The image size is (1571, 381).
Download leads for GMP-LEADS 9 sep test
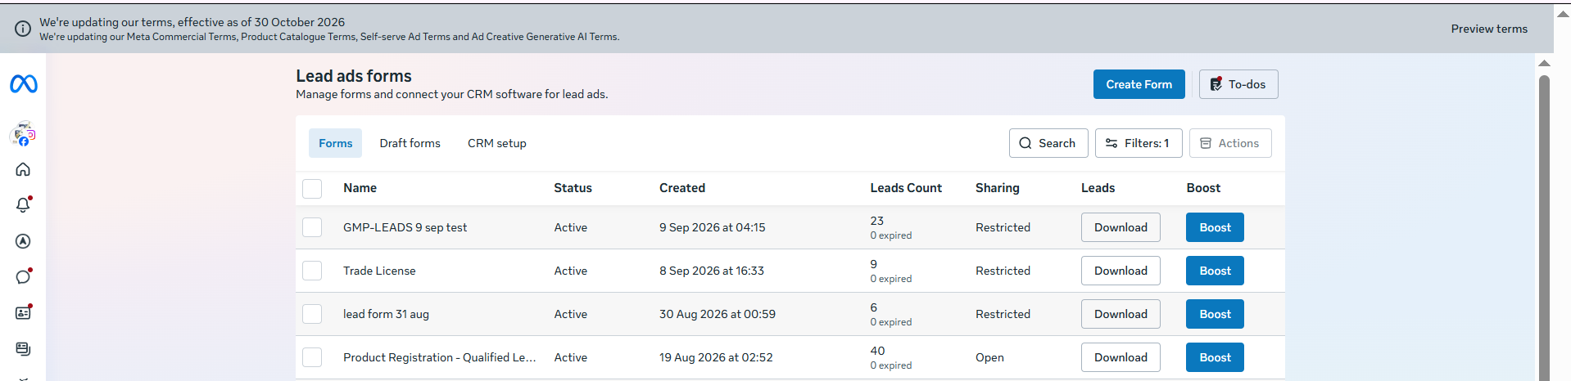pyautogui.click(x=1121, y=227)
